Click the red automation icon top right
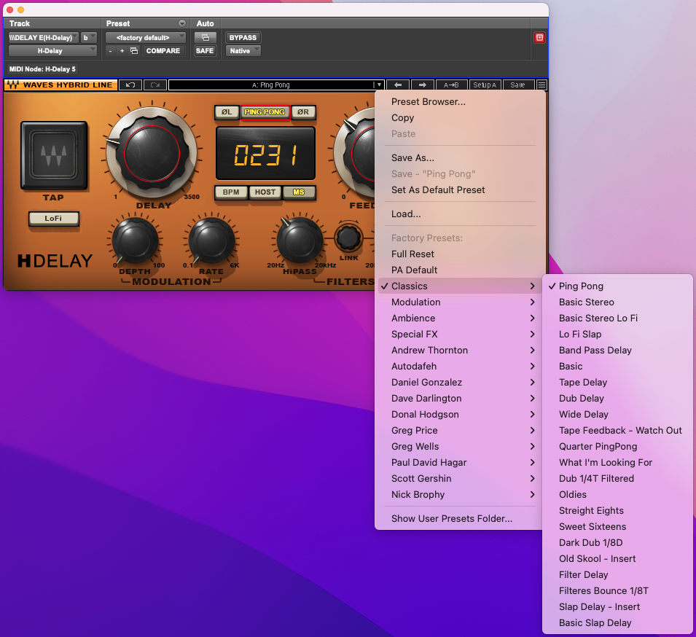 pos(539,37)
